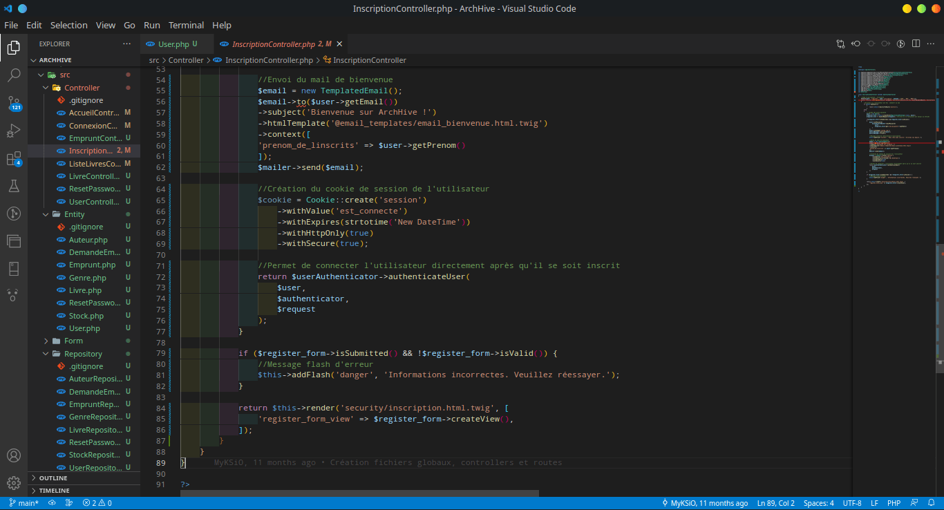Switch to the User.php tab
944x510 pixels.
pyautogui.click(x=173, y=44)
